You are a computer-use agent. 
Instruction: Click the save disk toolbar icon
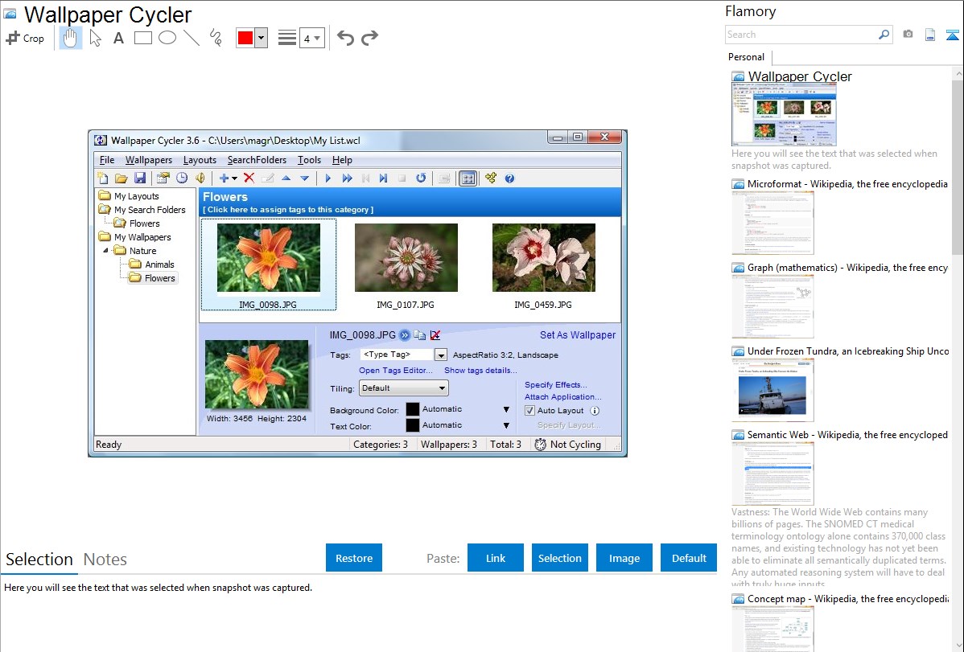click(x=140, y=178)
